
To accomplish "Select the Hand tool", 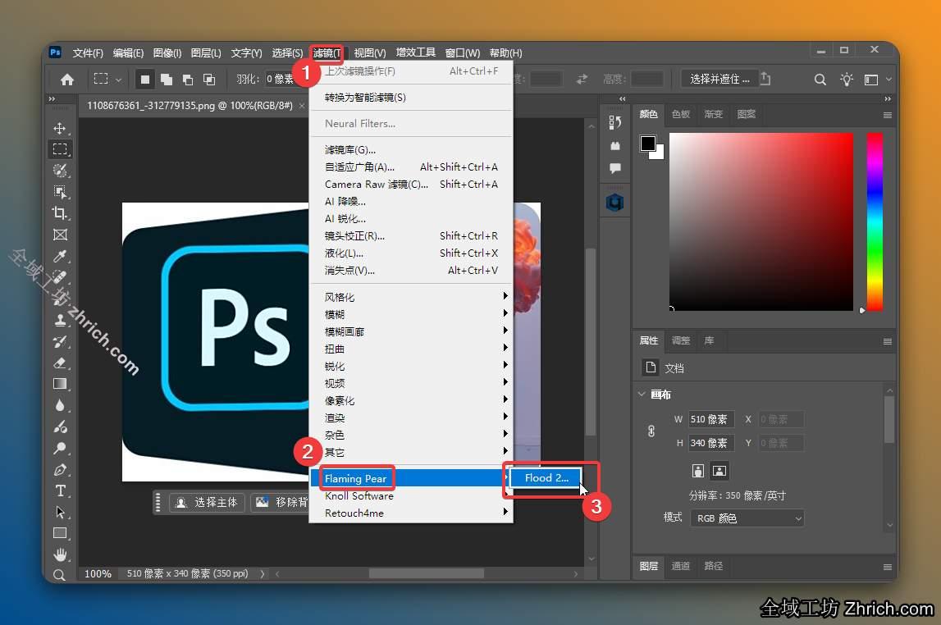I will click(x=59, y=554).
